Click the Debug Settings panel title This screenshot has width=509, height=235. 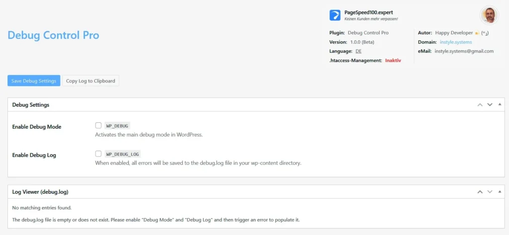coord(30,105)
